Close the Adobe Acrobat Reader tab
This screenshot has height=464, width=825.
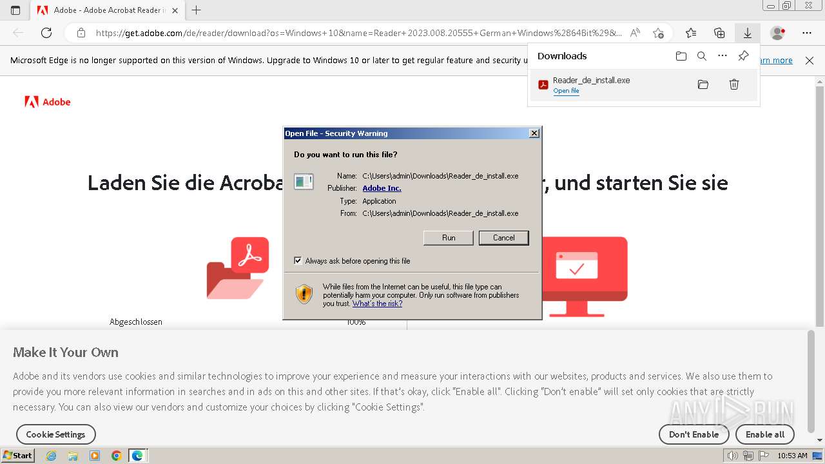click(x=175, y=10)
